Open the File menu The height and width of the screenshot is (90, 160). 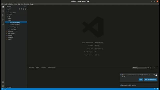(x=2, y=4)
